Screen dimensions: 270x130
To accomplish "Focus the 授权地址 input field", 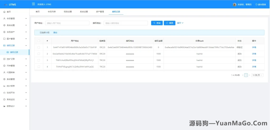I will point(126,23).
